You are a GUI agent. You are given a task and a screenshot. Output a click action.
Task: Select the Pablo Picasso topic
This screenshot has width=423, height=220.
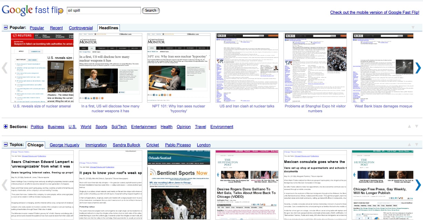[x=178, y=145]
